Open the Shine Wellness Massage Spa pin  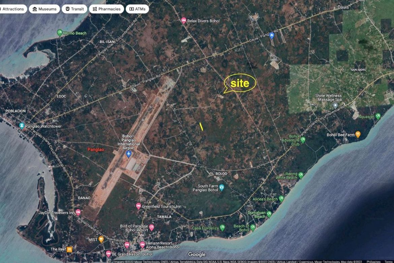(x=335, y=106)
